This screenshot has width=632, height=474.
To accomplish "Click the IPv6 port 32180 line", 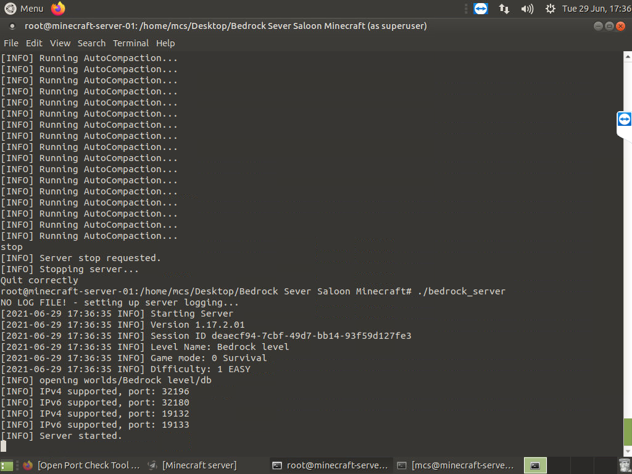I will (x=94, y=402).
